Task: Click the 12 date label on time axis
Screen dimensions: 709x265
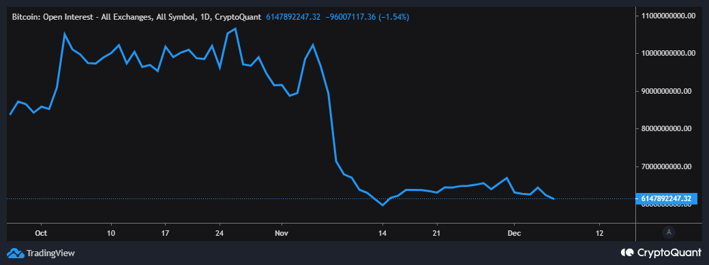Action: [x=599, y=233]
